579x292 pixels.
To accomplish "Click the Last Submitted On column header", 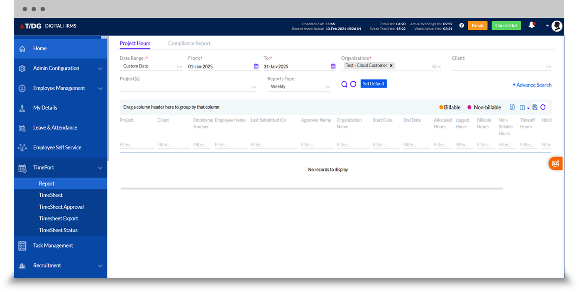I will point(268,120).
